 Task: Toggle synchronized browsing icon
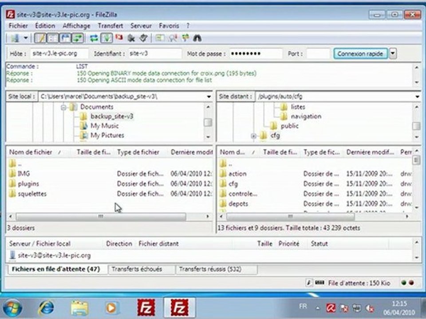pos(185,38)
